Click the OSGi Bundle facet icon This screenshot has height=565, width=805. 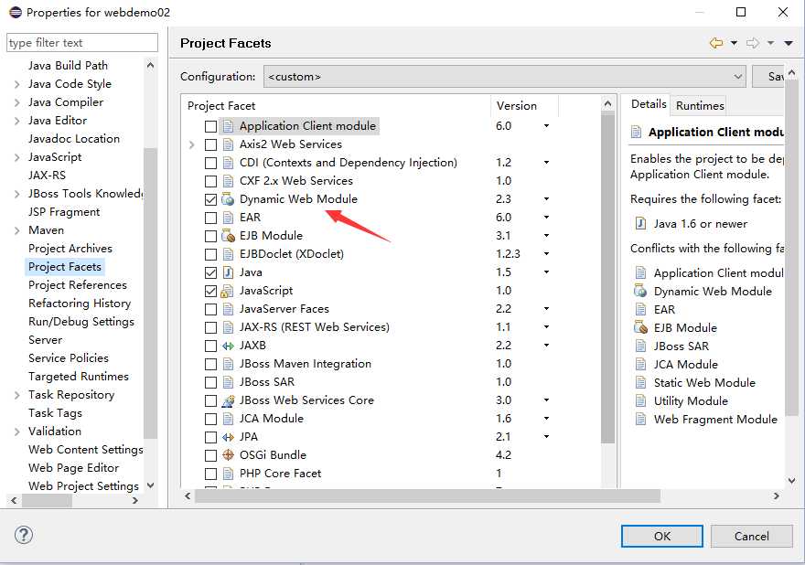point(228,455)
